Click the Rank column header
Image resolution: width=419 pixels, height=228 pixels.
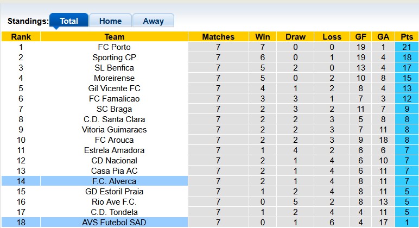click(21, 37)
